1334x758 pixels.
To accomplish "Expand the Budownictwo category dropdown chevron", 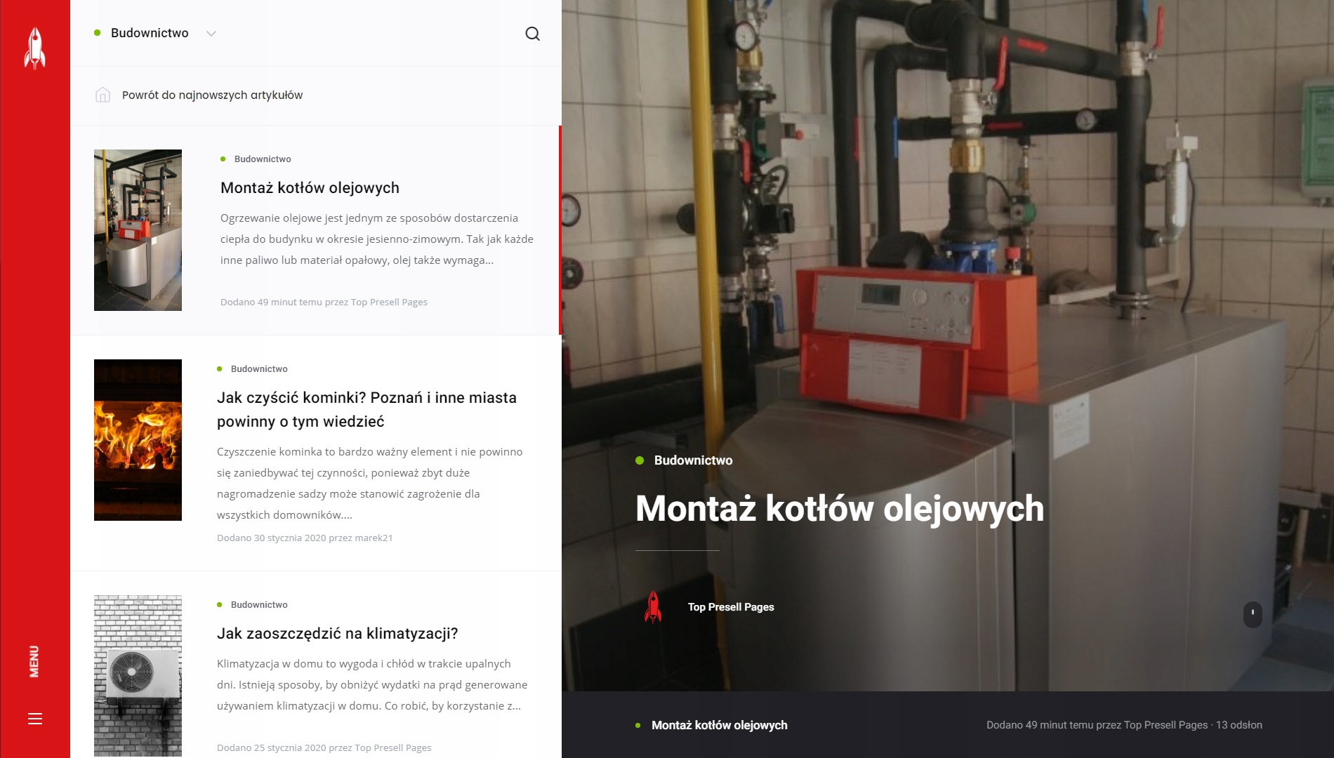I will pyautogui.click(x=211, y=34).
